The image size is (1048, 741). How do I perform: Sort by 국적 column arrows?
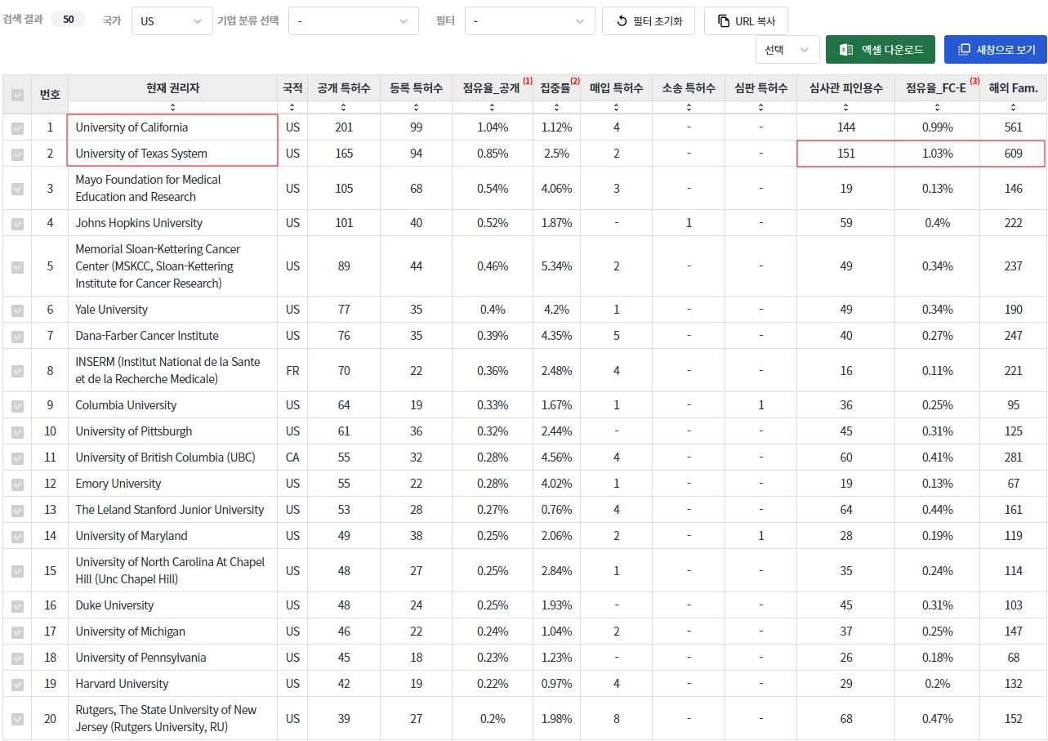[292, 108]
